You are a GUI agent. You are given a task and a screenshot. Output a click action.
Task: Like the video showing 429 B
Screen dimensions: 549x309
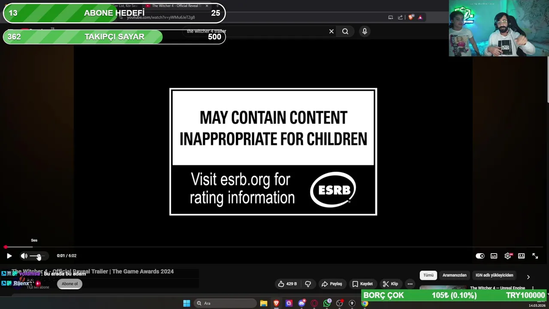click(x=287, y=284)
